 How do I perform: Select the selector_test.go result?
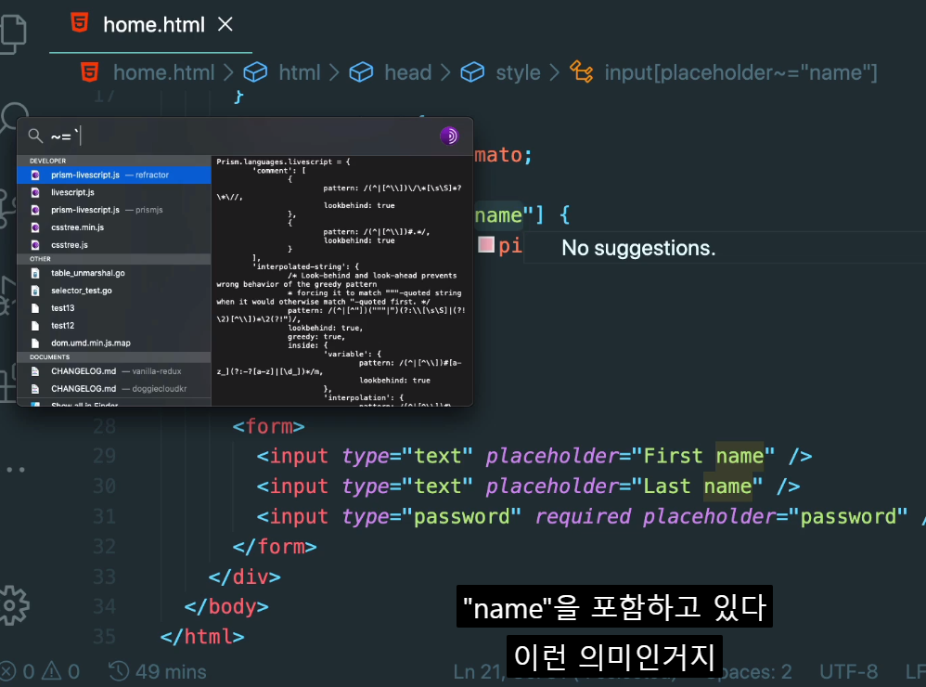(x=113, y=291)
